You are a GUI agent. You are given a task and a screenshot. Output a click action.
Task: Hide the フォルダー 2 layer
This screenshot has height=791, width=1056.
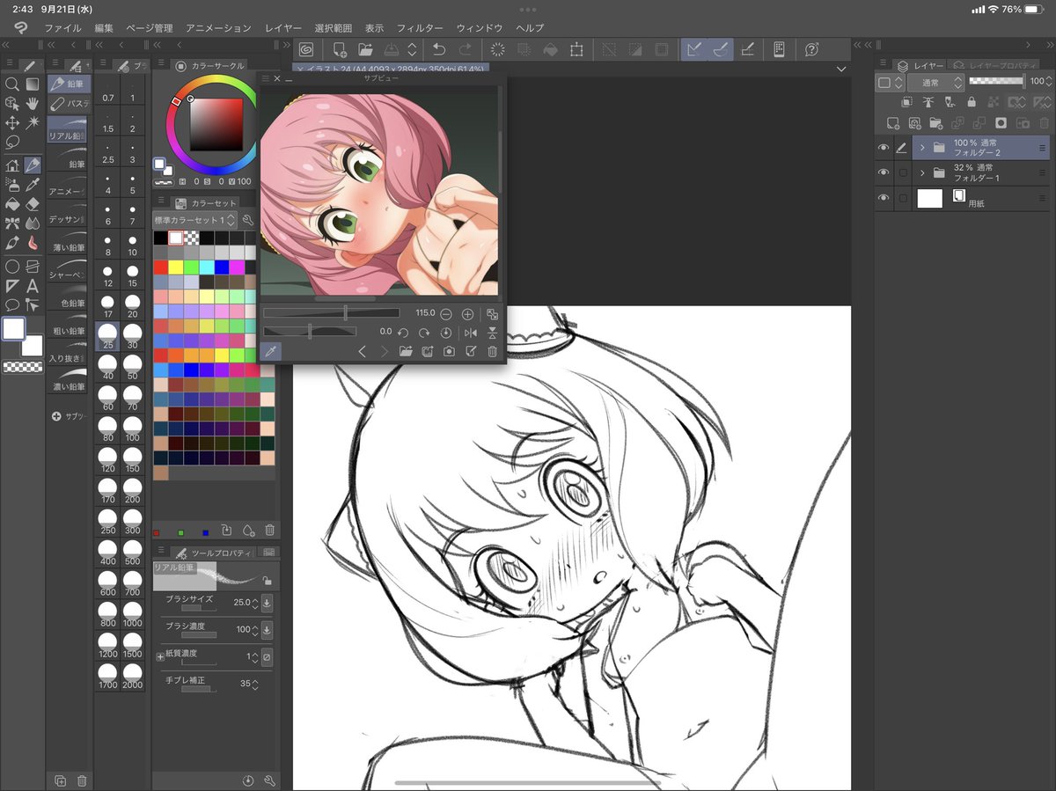(x=883, y=147)
